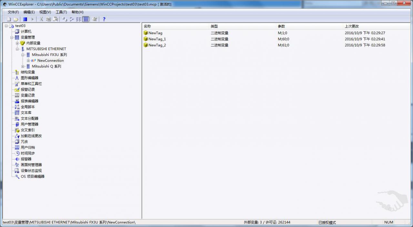Open the 视图(V) menu
The width and height of the screenshot is (413, 227).
pyautogui.click(x=45, y=12)
